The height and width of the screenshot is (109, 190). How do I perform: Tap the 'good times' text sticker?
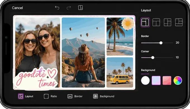coord(36,78)
